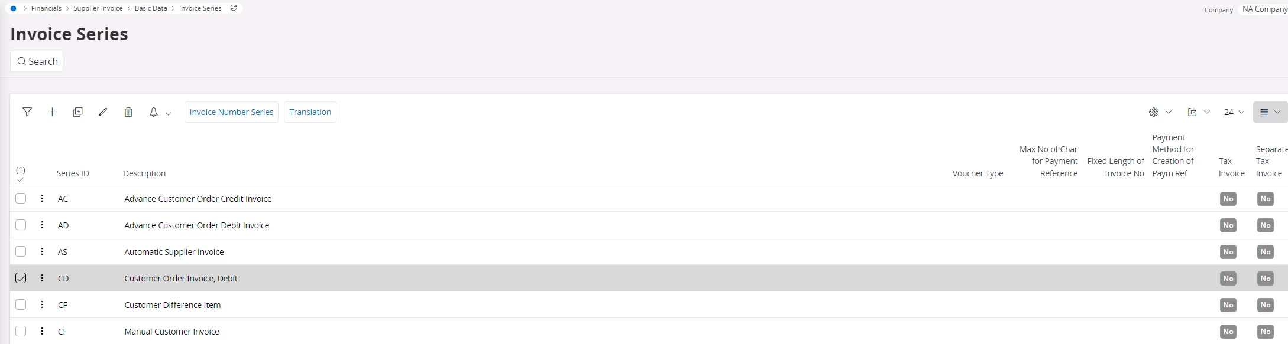Open row actions menu for AS
1288x344 pixels.
click(42, 251)
